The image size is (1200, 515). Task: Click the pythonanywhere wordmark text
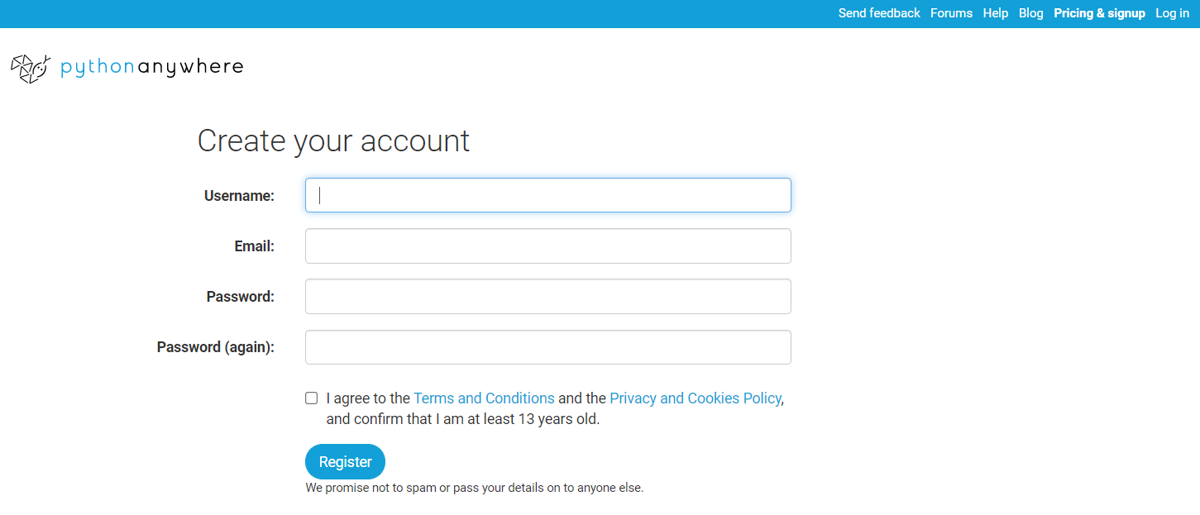point(152,67)
